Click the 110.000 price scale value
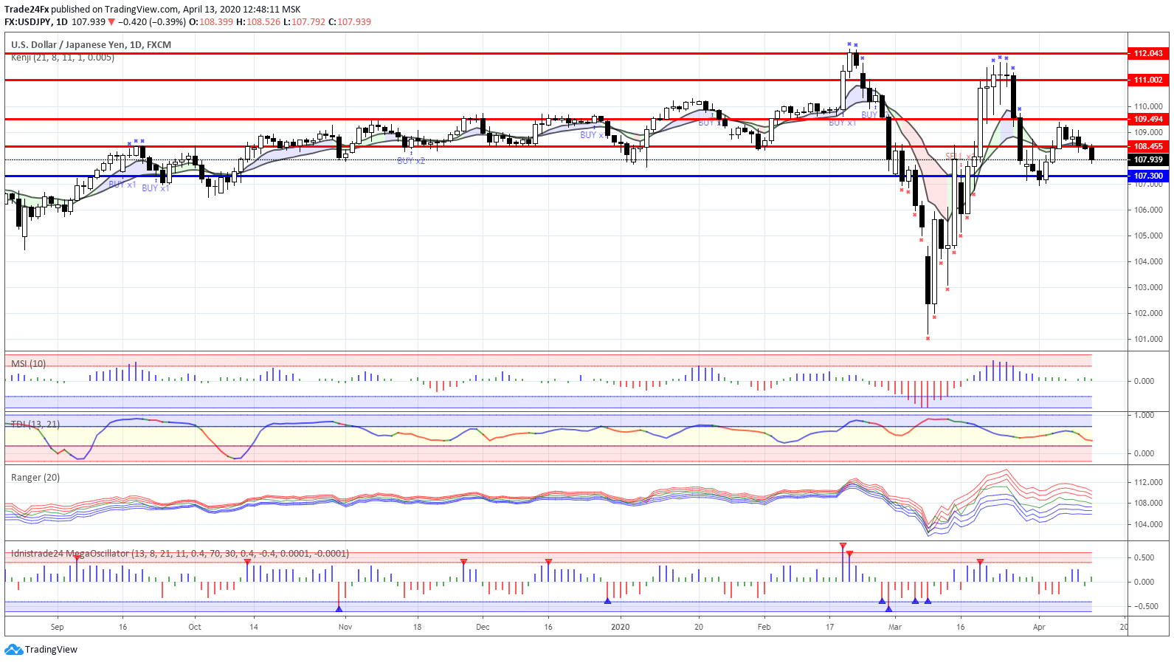 pyautogui.click(x=1149, y=106)
